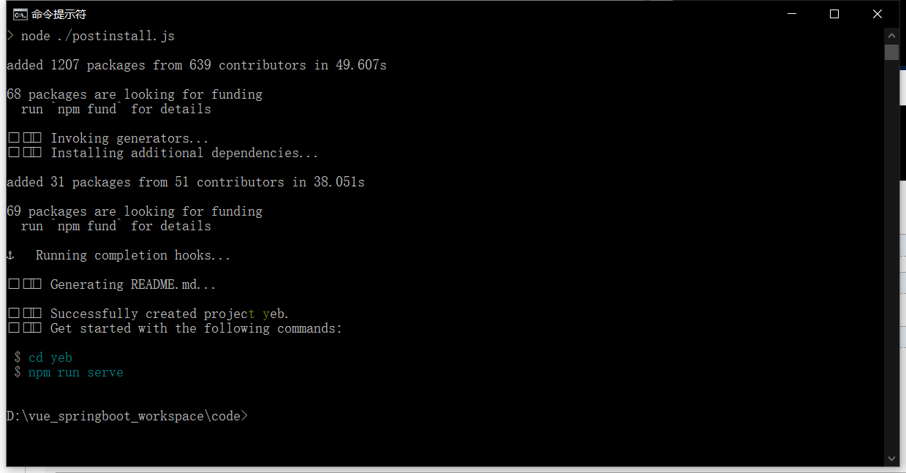Click the "Invoking generators..." text
Screen dimensions: 906x473
[129, 138]
